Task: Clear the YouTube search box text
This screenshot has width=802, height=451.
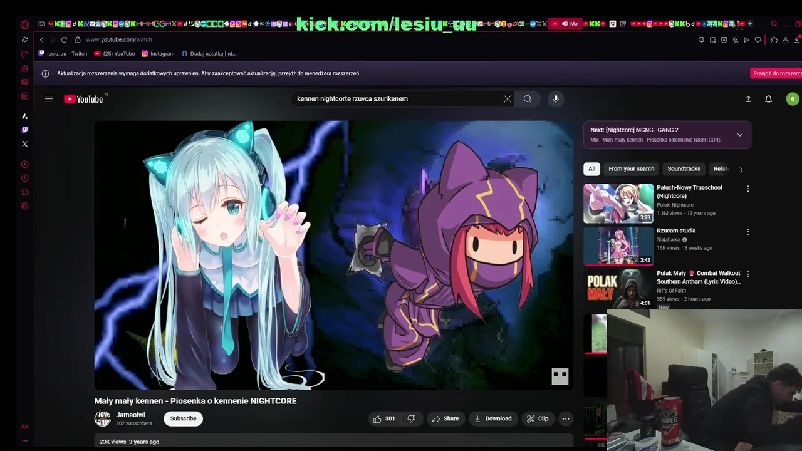Action: click(508, 99)
